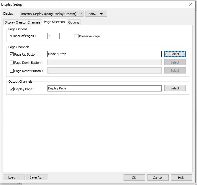Enable the Preserve Page checkbox
The width and height of the screenshot is (197, 185).
click(x=77, y=36)
